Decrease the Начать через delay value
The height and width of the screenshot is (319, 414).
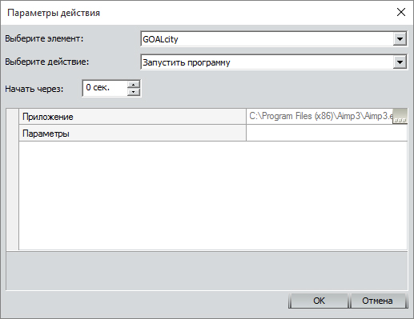click(134, 92)
